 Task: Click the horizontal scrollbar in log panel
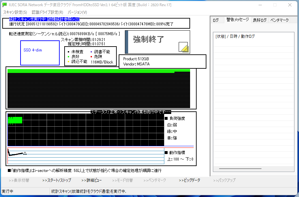click(240, 169)
